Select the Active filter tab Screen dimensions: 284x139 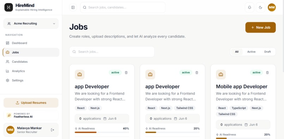pyautogui.click(x=251, y=52)
